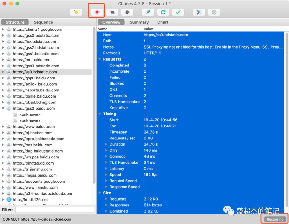Collapse the Size section
289x224 pixels.
(100, 193)
